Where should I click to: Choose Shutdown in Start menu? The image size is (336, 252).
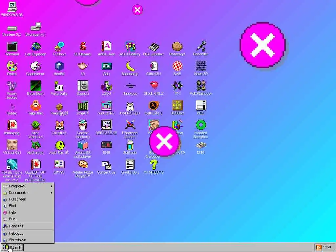click(x=28, y=240)
